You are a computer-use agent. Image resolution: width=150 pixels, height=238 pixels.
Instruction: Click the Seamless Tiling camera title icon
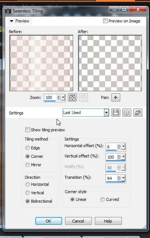[x=8, y=11]
